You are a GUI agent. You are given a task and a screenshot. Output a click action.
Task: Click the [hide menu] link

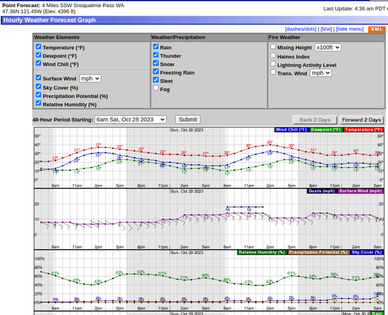coord(351,30)
